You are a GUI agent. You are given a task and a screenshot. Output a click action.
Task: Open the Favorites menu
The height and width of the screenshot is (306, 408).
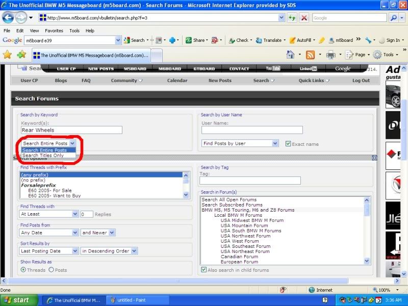tap(54, 31)
